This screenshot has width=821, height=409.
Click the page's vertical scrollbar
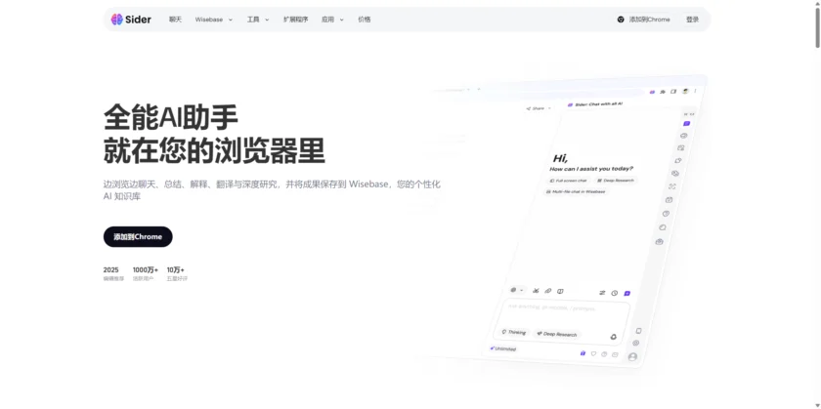817,27
